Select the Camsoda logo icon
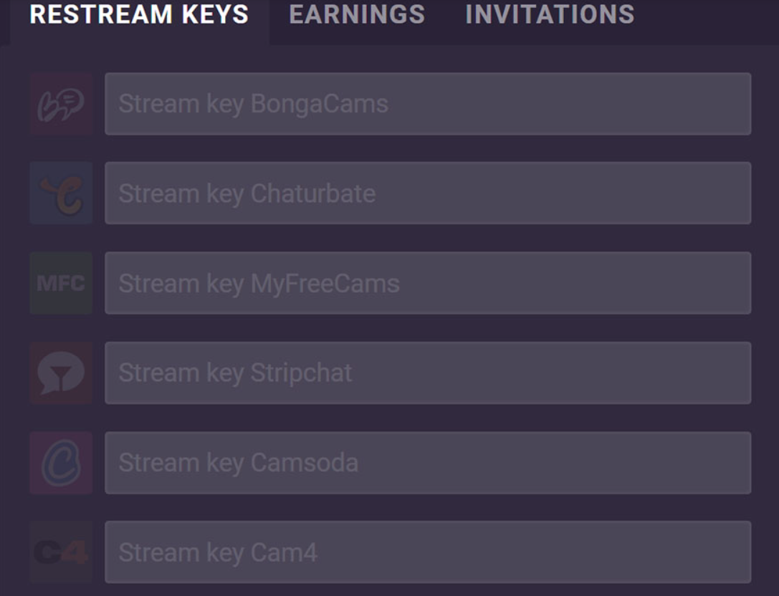This screenshot has height=596, width=779. coord(61,463)
